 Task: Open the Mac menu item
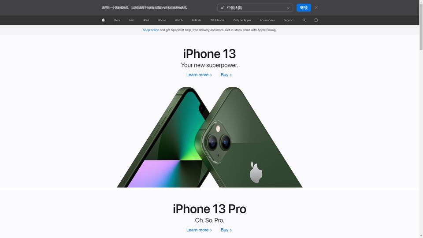click(132, 20)
